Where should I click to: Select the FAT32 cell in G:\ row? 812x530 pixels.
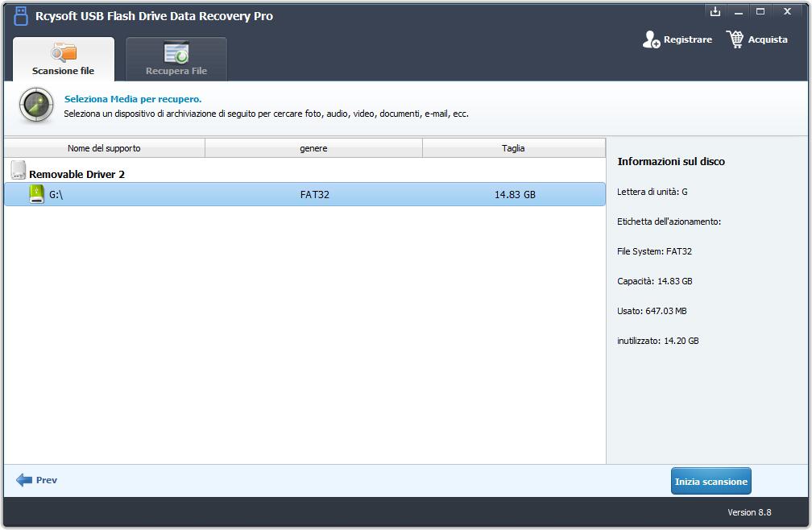coord(314,194)
